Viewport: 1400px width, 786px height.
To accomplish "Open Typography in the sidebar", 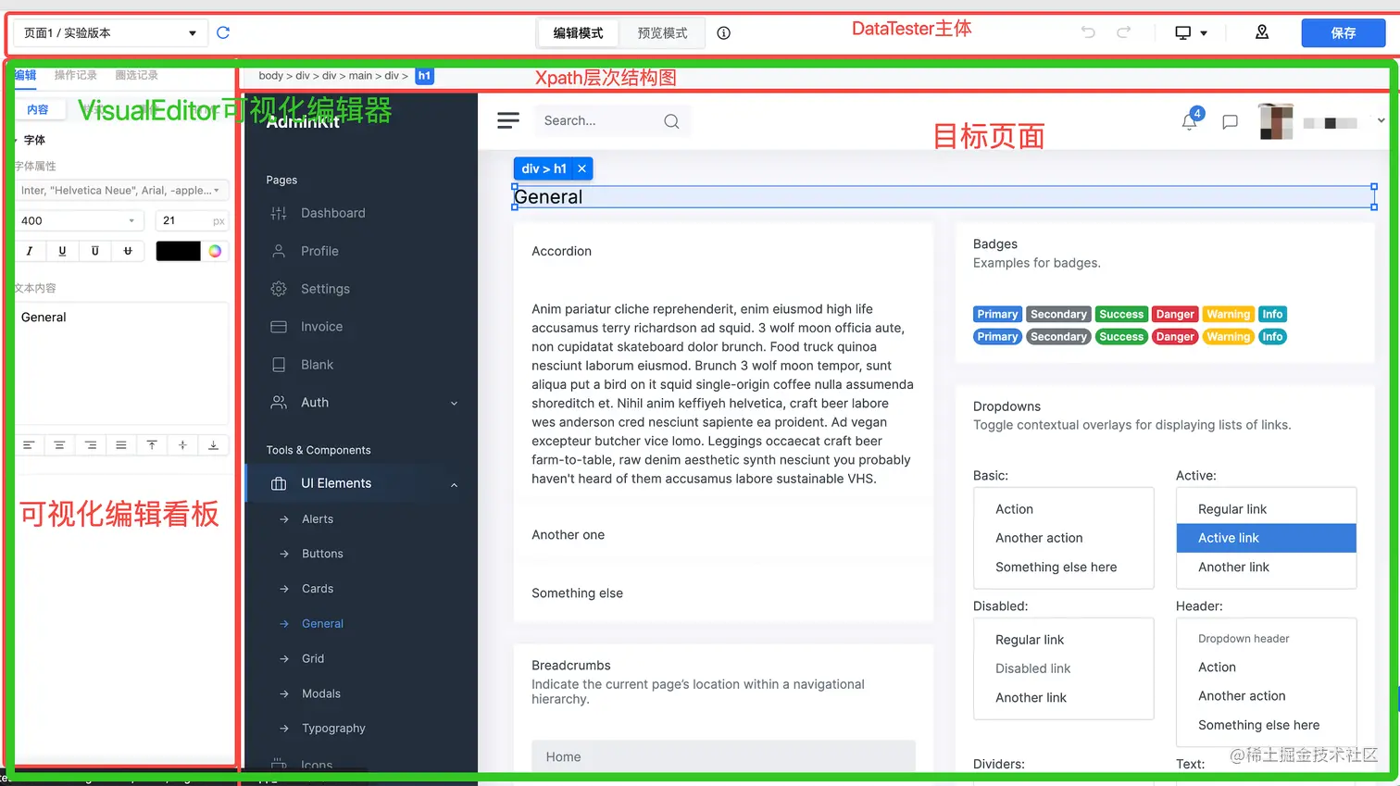I will coord(333,729).
